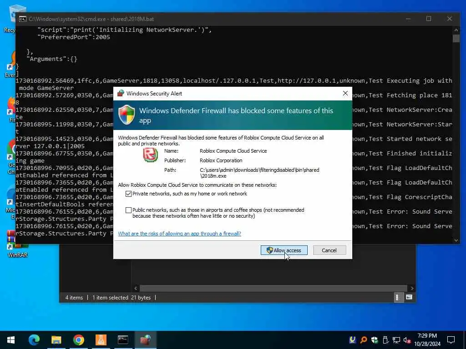
Task: Click the 'Roblox Corporation' publisher text
Action: pos(221,160)
